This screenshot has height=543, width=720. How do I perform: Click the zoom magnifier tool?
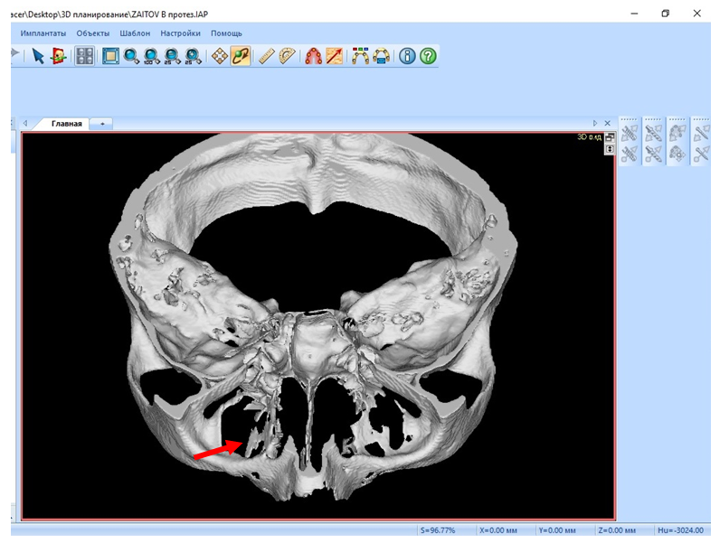pyautogui.click(x=131, y=56)
